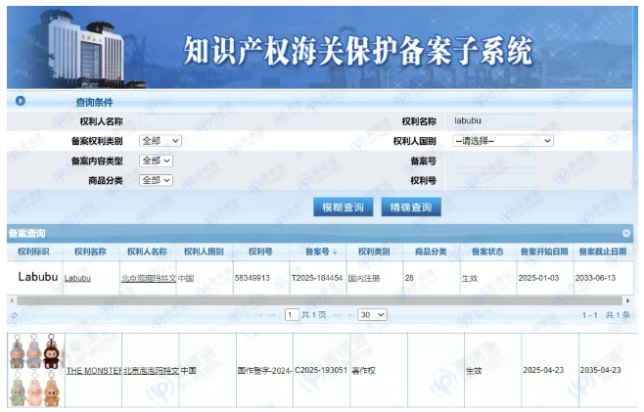
Task: Open the 权利人国别 请选择 dropdown
Action: pyautogui.click(x=503, y=141)
